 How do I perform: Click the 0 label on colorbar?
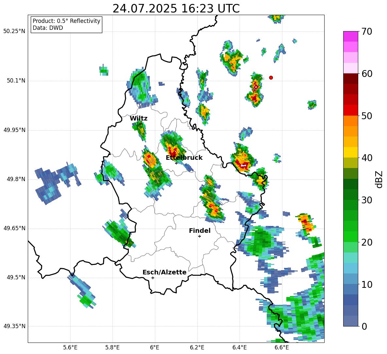[x=364, y=326]
